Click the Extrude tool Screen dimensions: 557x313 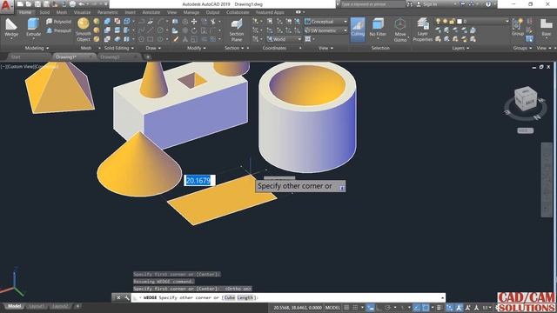click(33, 28)
